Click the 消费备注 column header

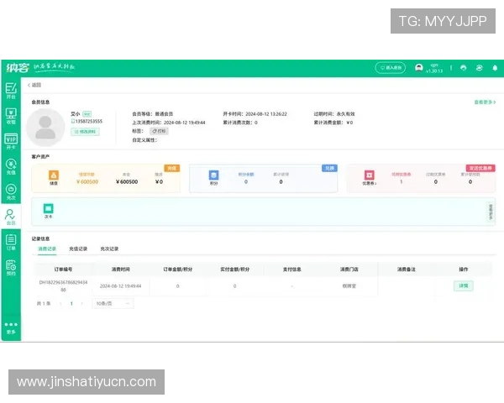point(407,270)
